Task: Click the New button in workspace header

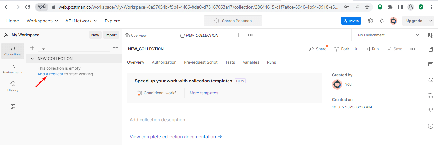Action: pos(95,35)
